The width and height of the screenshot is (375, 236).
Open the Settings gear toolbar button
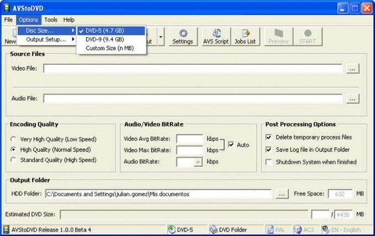(x=183, y=36)
